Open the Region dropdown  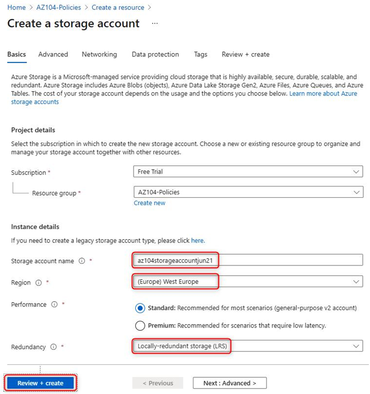pyautogui.click(x=248, y=282)
